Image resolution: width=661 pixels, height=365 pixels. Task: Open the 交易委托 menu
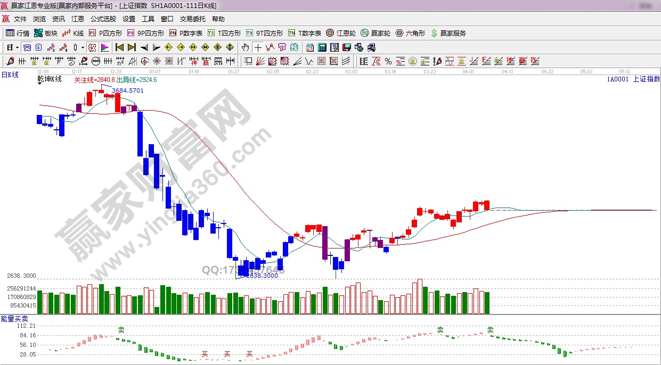click(x=192, y=19)
